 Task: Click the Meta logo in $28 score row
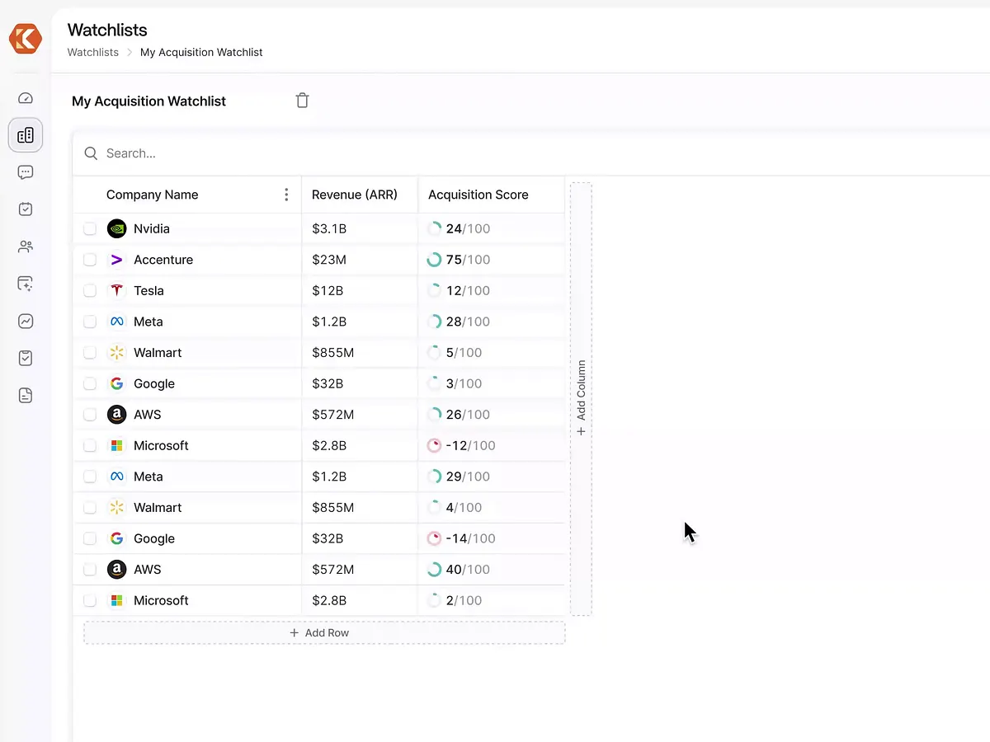coord(116,322)
